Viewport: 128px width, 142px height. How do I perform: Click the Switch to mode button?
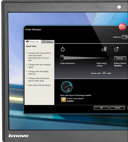point(125,37)
